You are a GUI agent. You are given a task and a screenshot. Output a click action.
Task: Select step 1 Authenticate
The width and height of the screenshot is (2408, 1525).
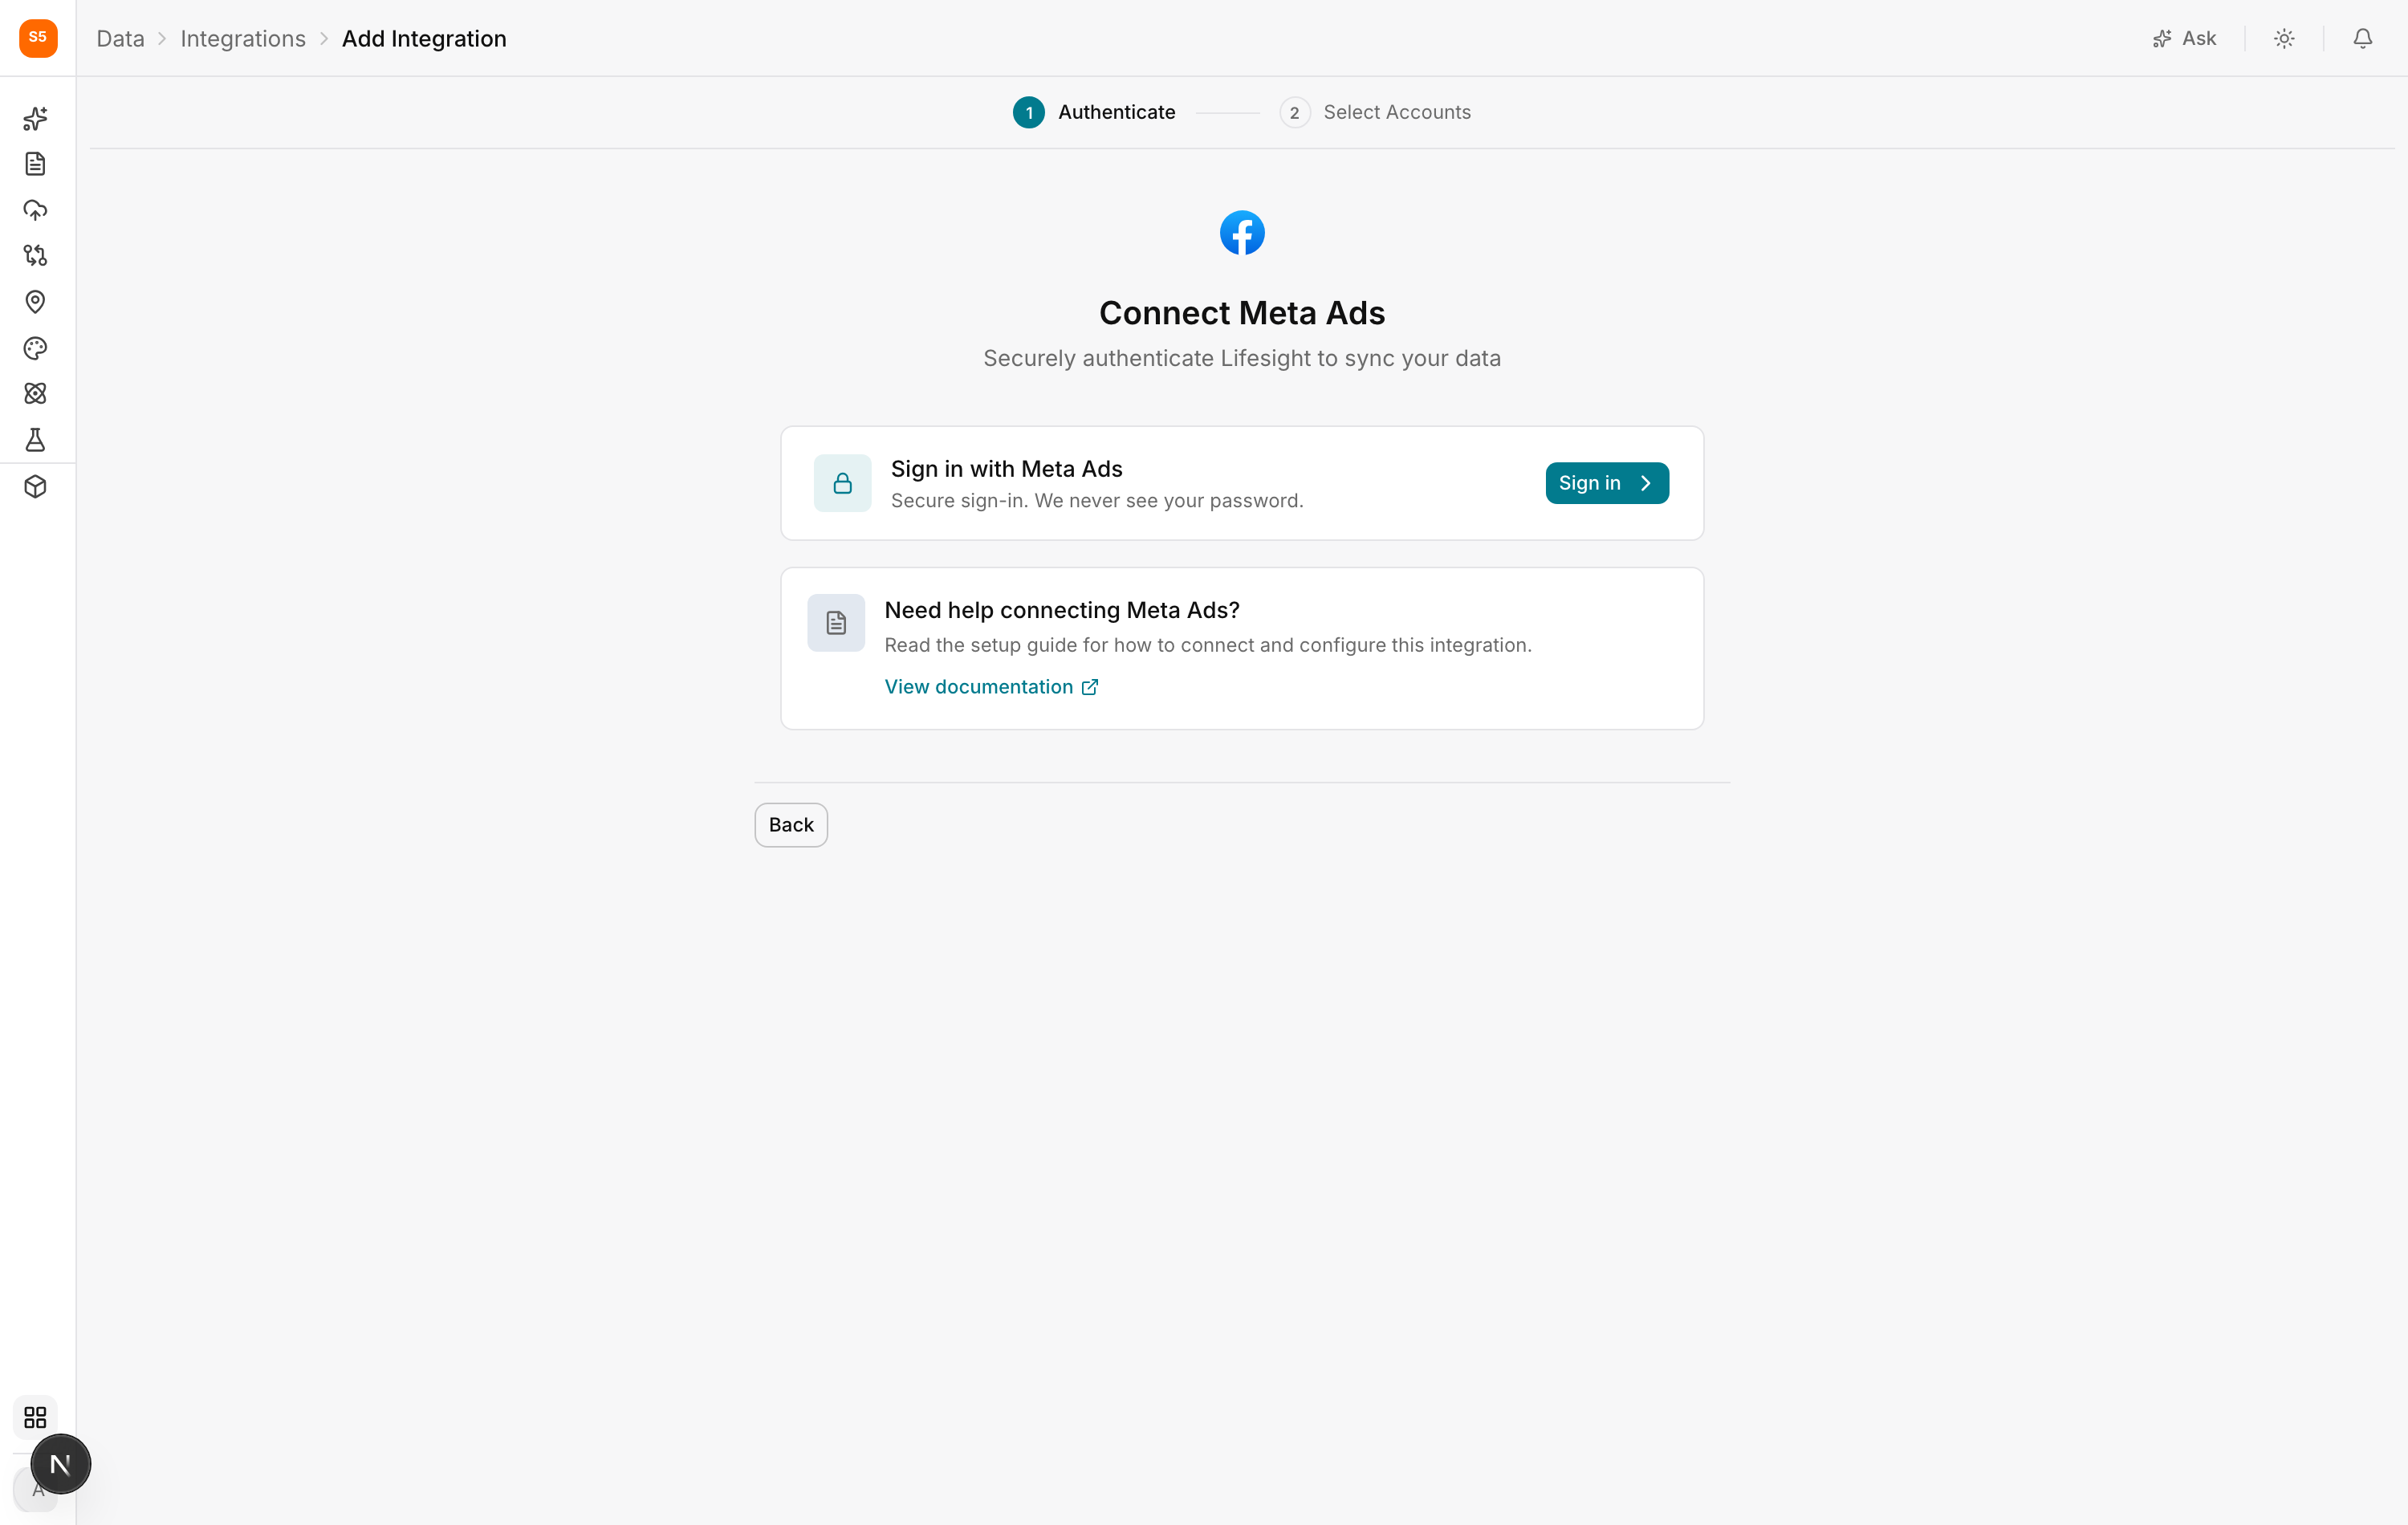(1094, 112)
